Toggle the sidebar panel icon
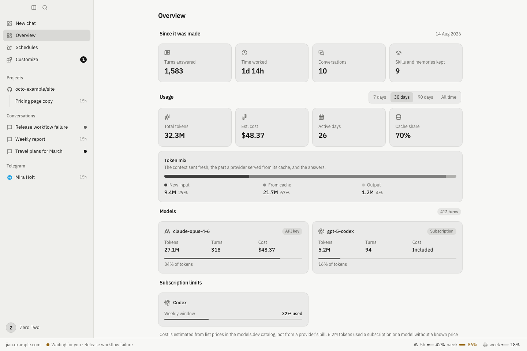The width and height of the screenshot is (527, 351). (34, 7)
